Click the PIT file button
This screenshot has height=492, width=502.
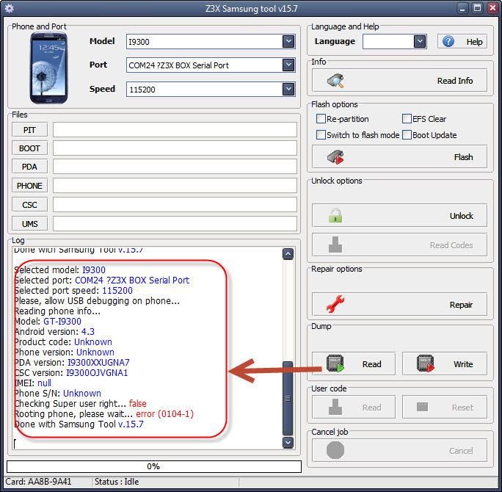coord(30,130)
